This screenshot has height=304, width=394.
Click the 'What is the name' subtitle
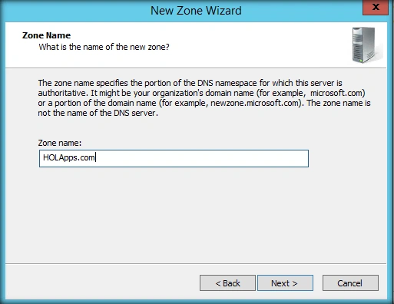pos(104,47)
